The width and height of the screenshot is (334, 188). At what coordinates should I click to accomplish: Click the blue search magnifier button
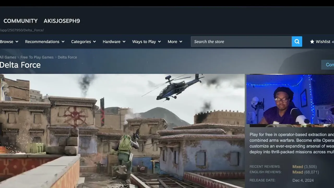(x=297, y=42)
